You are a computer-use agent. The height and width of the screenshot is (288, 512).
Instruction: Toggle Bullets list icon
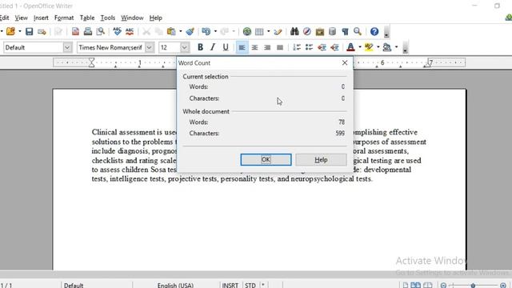click(310, 47)
